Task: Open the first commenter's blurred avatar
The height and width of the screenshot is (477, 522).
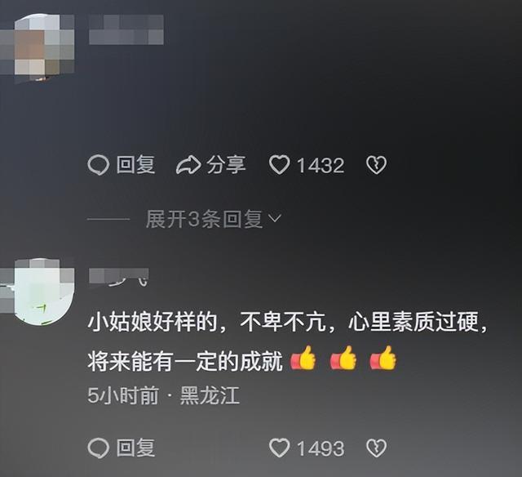Action: tap(40, 47)
